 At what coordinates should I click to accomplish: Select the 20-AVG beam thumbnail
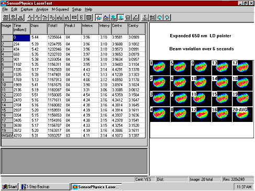coord(242,115)
